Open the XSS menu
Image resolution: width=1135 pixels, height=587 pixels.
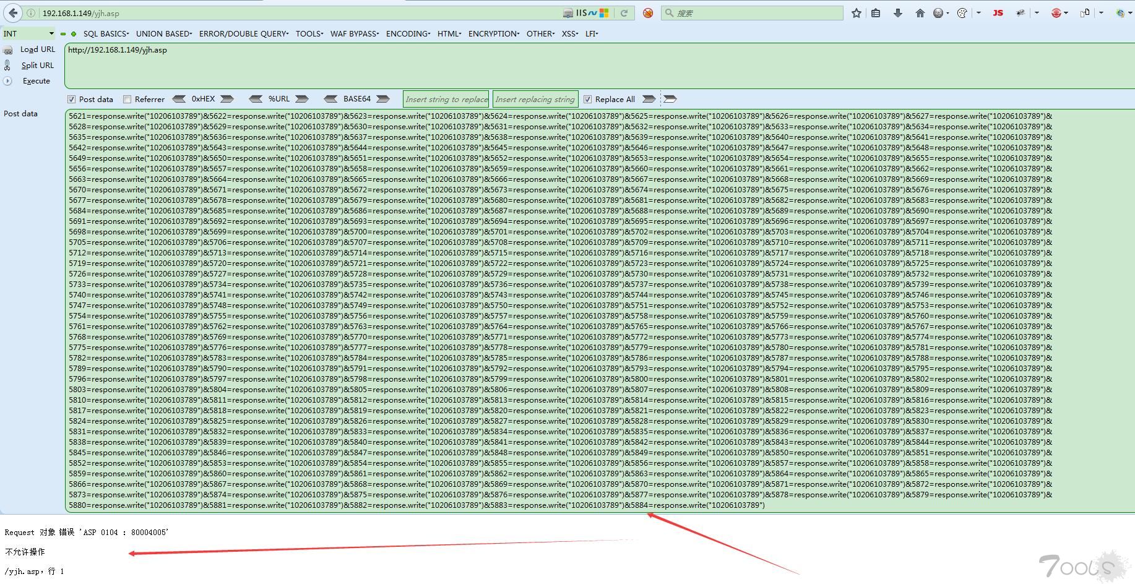tap(570, 34)
